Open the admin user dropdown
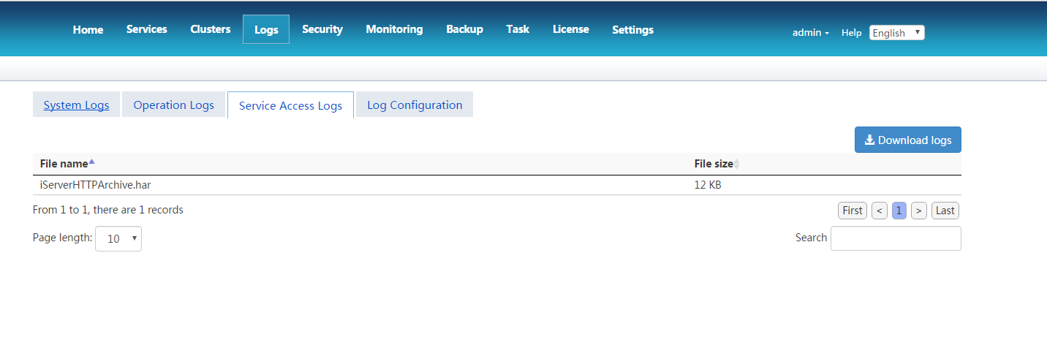This screenshot has height=359, width=1047. [810, 33]
